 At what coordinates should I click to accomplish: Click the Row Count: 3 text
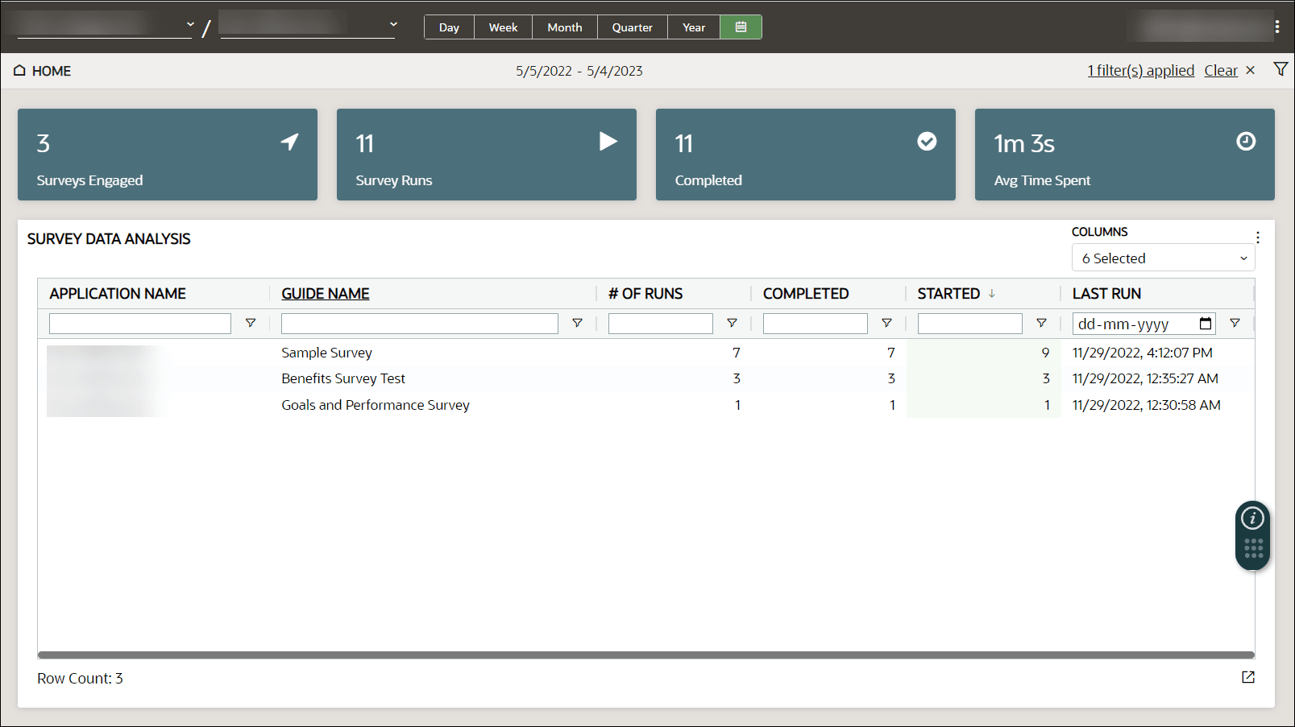click(x=80, y=679)
